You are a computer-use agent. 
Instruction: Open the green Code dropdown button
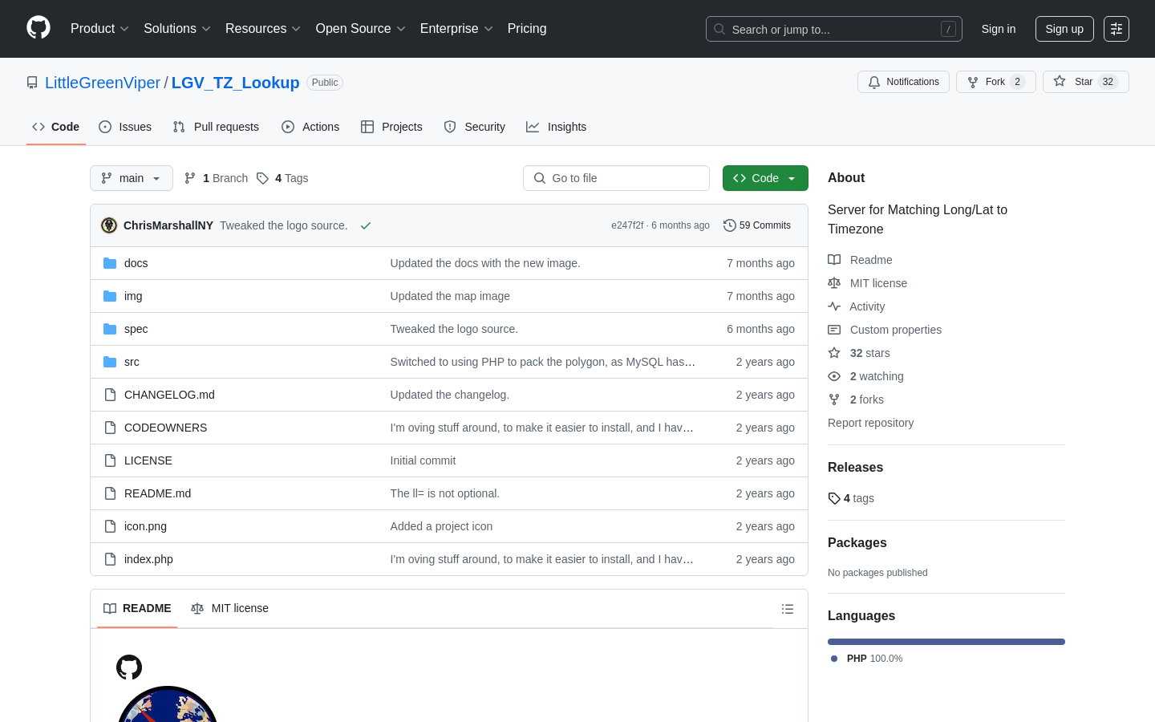point(765,178)
